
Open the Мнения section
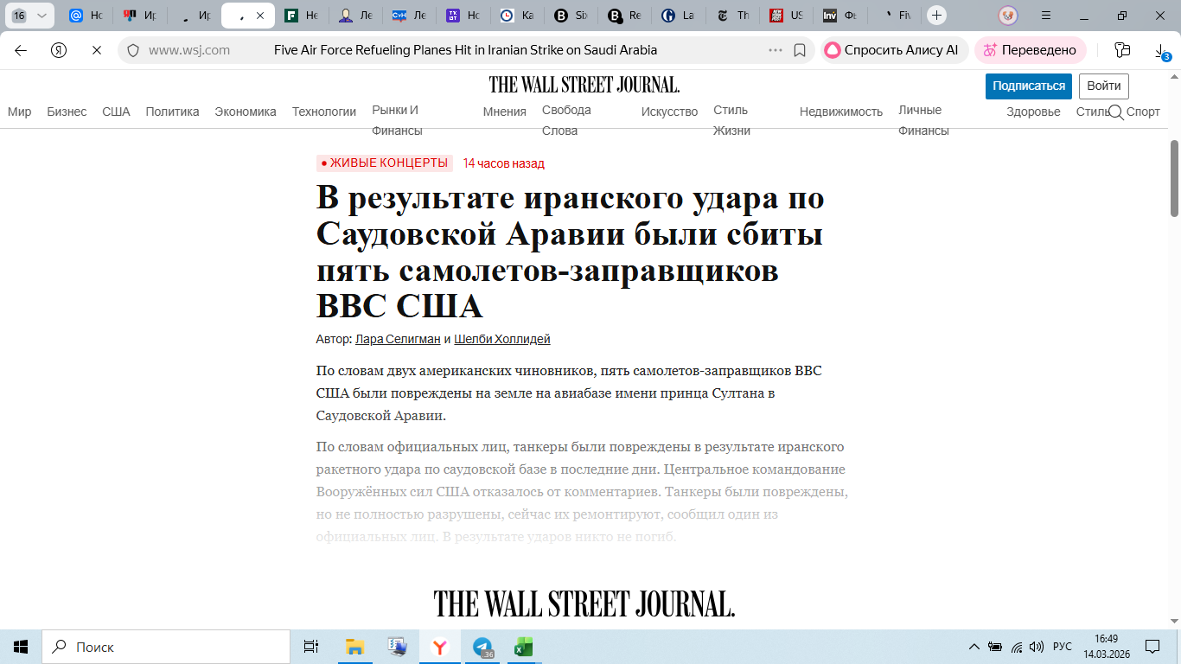[x=505, y=112]
